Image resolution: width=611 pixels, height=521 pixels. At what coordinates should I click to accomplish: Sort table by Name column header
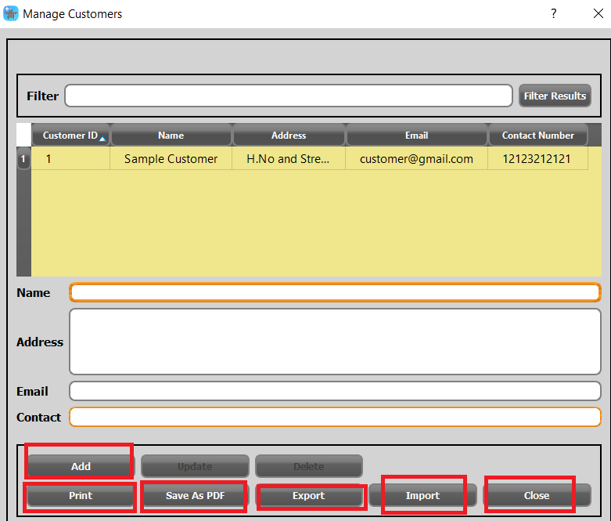pos(171,136)
